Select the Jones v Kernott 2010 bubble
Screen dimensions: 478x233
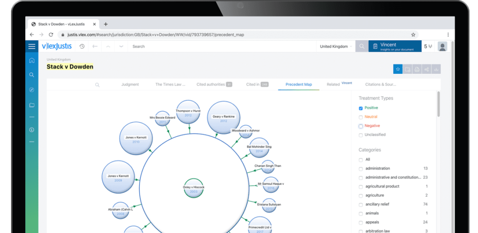[x=136, y=139]
